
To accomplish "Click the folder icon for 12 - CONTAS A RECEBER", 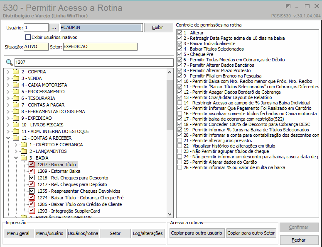I will tap(16, 138).
